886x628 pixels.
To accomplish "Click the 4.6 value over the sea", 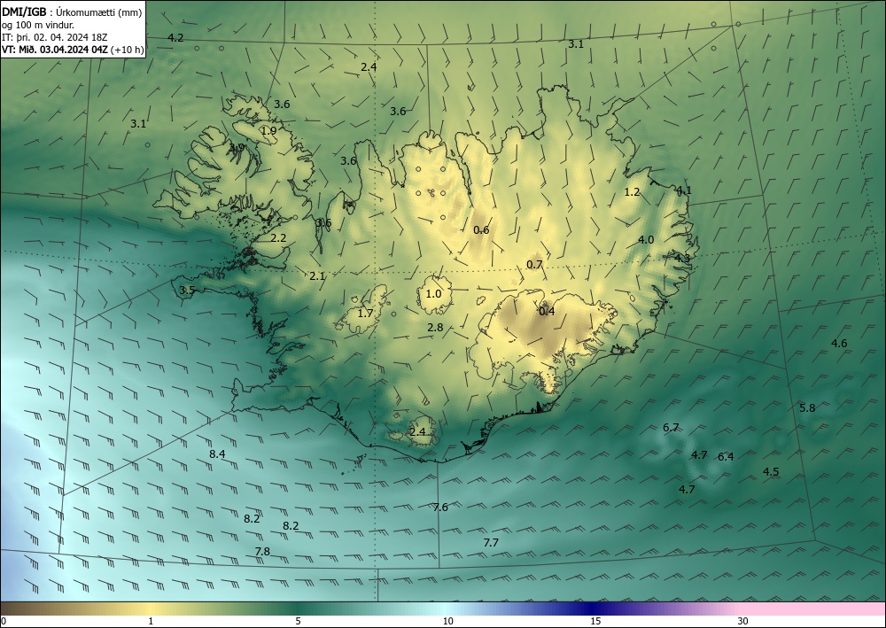I will tap(839, 343).
